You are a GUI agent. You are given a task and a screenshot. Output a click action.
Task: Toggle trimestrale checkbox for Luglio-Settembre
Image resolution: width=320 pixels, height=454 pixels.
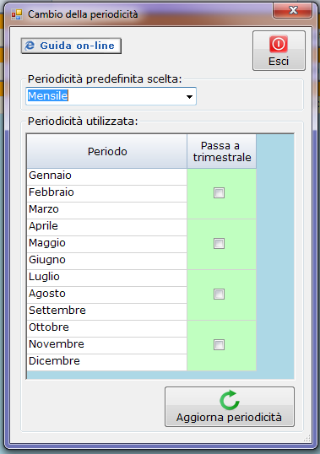pos(219,295)
